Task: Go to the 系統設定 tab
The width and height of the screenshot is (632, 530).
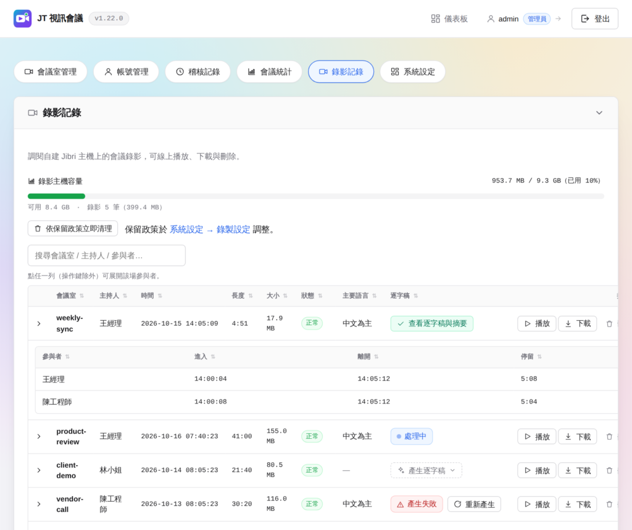Action: (413, 72)
